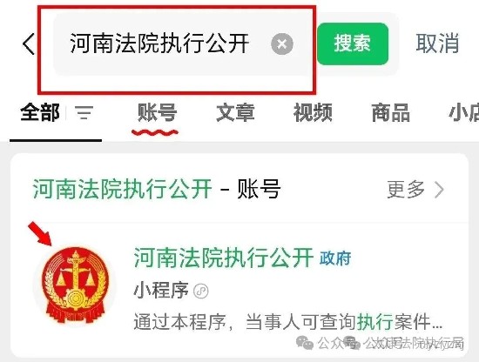The image size is (479, 362).
Task: Tap the green 搜索 button
Action: 353,44
